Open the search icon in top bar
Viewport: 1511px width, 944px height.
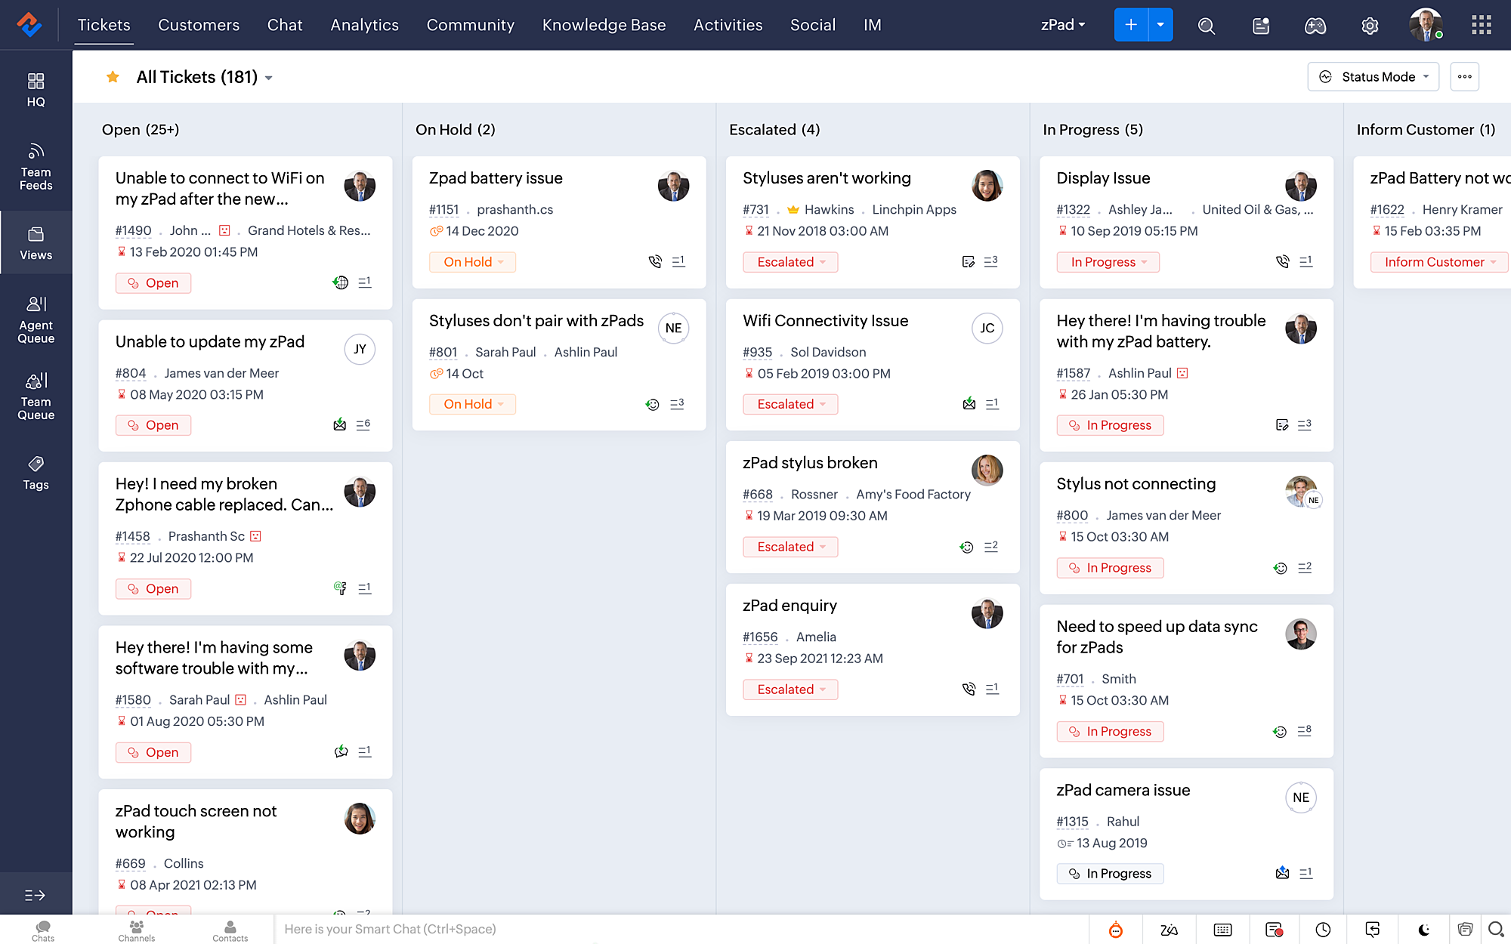coord(1206,26)
